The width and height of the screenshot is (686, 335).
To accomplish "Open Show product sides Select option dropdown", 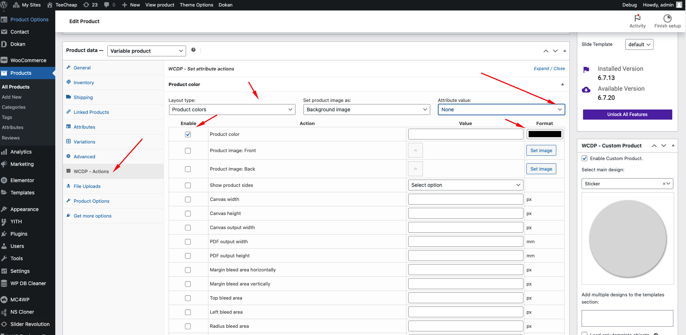I will point(466,185).
